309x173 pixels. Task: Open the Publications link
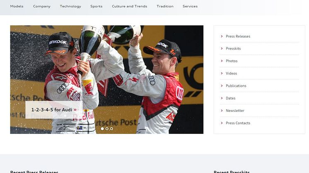pos(236,86)
